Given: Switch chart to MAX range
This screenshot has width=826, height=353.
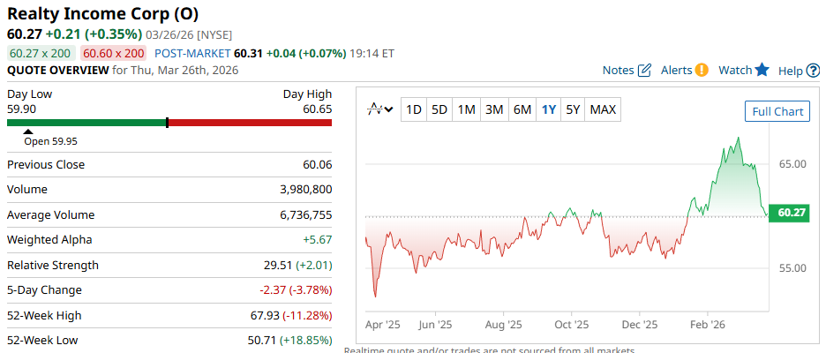Looking at the screenshot, I should (603, 109).
